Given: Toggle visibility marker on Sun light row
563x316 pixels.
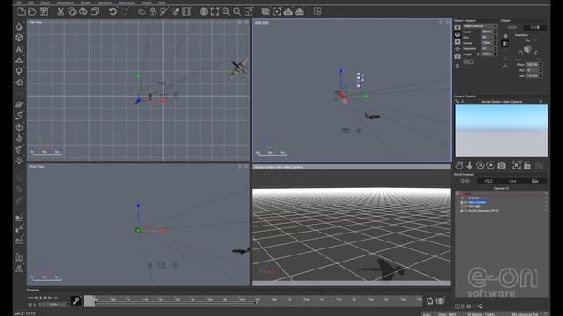Looking at the screenshot, I should (x=546, y=206).
